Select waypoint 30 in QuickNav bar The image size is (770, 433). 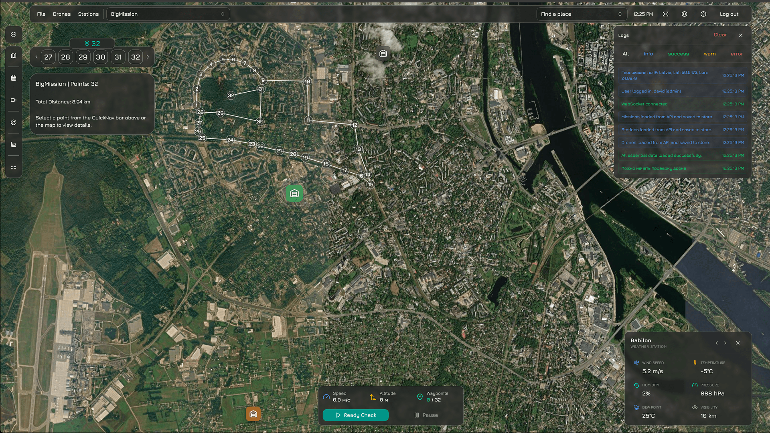click(x=101, y=57)
